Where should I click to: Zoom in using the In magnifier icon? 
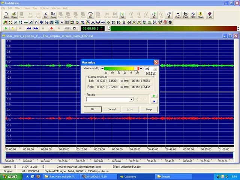(x=154, y=15)
